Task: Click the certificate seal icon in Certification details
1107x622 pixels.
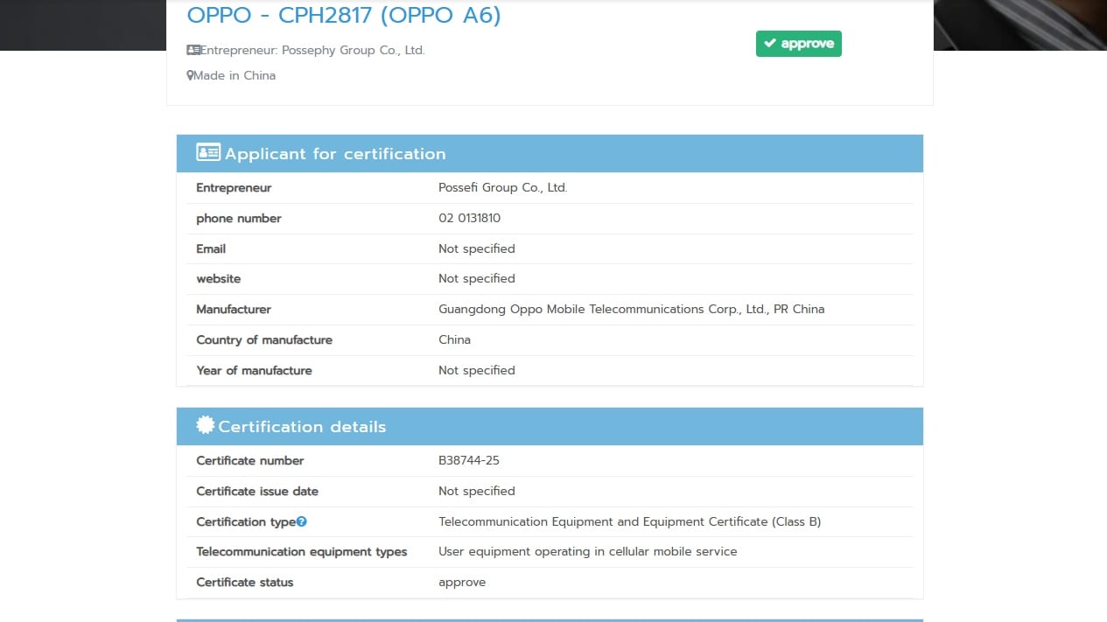Action: pyautogui.click(x=206, y=425)
